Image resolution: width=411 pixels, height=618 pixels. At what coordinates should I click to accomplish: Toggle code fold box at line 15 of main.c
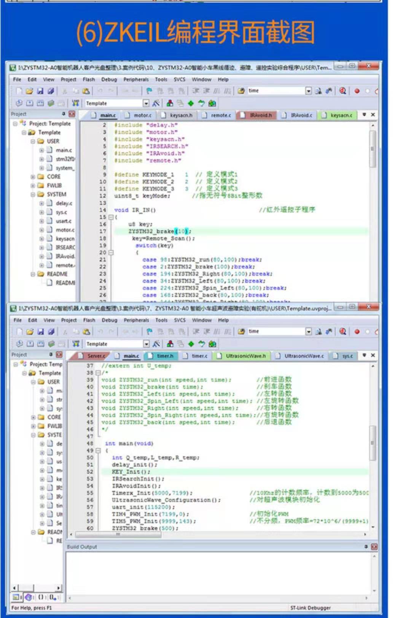[111, 217]
